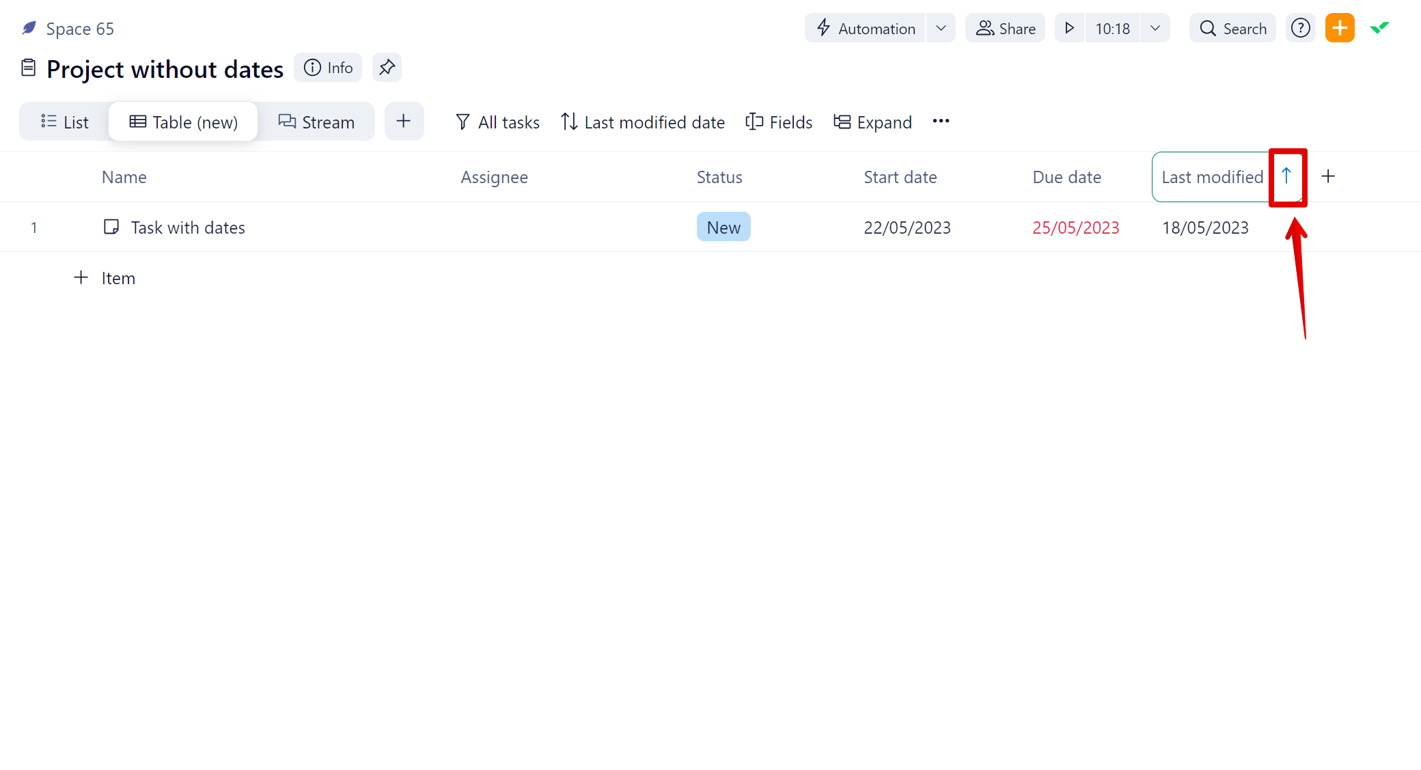Image resolution: width=1421 pixels, height=770 pixels.
Task: Switch to the Stream view tab
Action: click(x=316, y=122)
